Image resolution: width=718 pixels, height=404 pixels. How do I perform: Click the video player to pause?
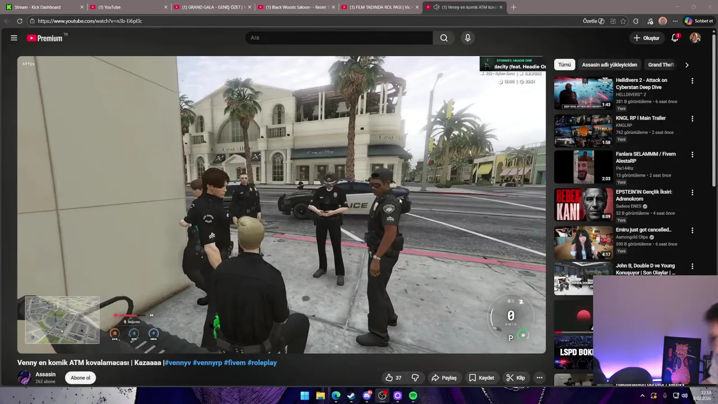(281, 205)
